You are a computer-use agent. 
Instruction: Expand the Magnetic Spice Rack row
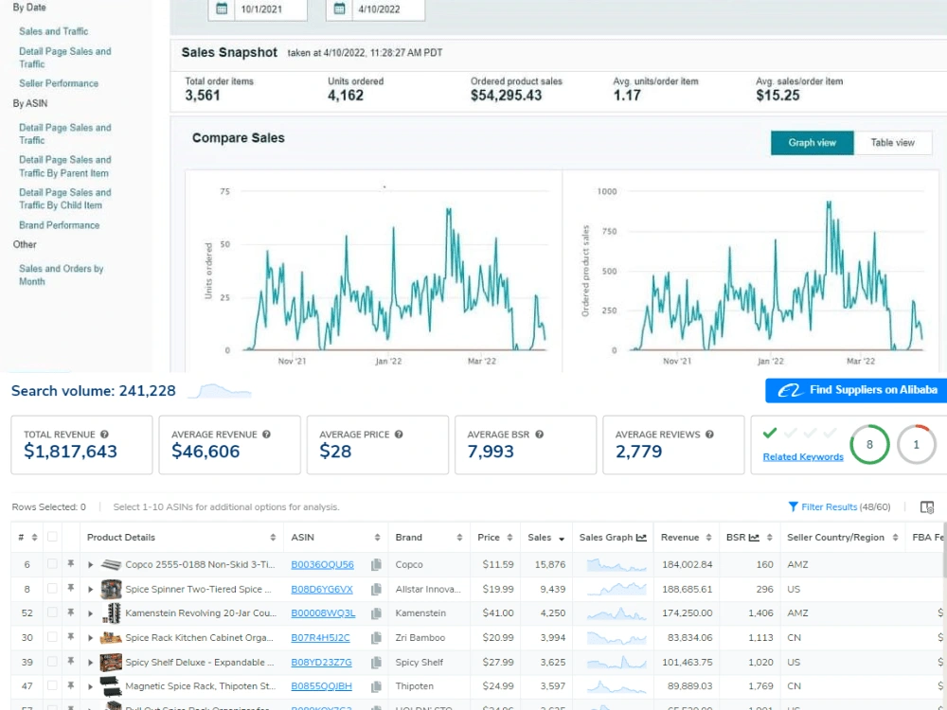tap(91, 686)
